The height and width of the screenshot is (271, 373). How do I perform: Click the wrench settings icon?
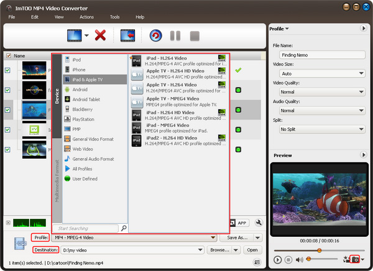click(x=259, y=223)
